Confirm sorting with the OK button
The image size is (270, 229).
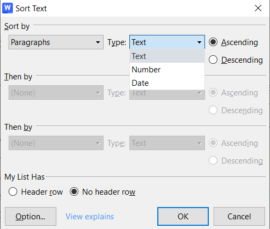pos(183,217)
